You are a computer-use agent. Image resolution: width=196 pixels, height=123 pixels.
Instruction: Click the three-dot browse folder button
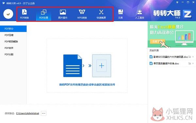pyautogui.click(x=43, y=113)
